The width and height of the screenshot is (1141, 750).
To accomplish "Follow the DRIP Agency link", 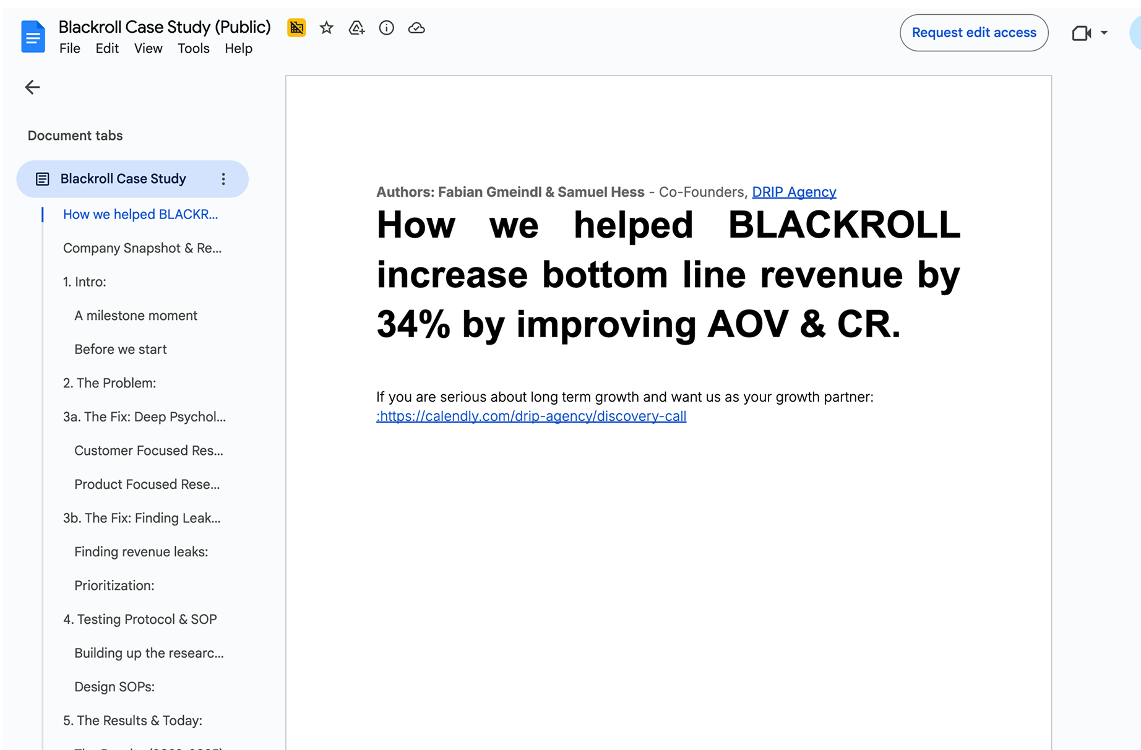I will [x=794, y=192].
